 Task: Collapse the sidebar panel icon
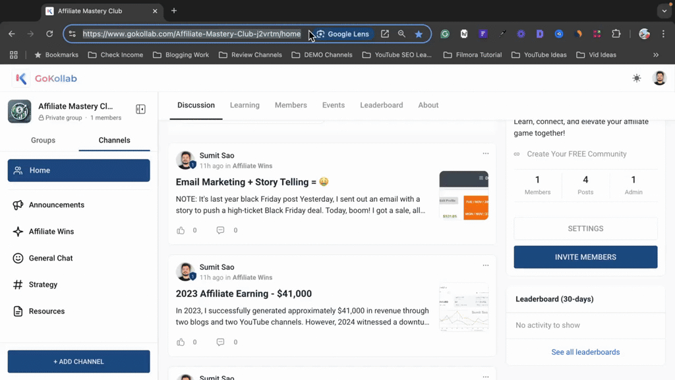[140, 110]
